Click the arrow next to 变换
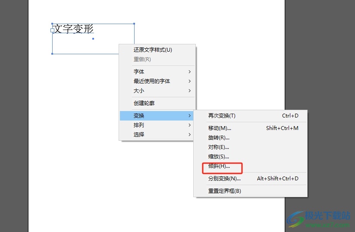 click(x=189, y=116)
